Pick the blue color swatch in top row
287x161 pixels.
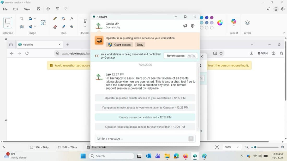[207, 18]
